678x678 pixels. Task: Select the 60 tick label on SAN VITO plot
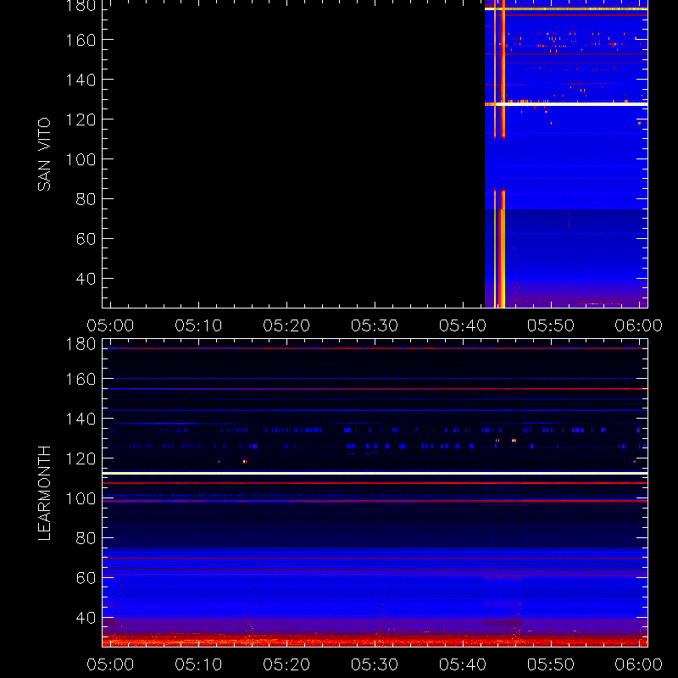(x=86, y=239)
